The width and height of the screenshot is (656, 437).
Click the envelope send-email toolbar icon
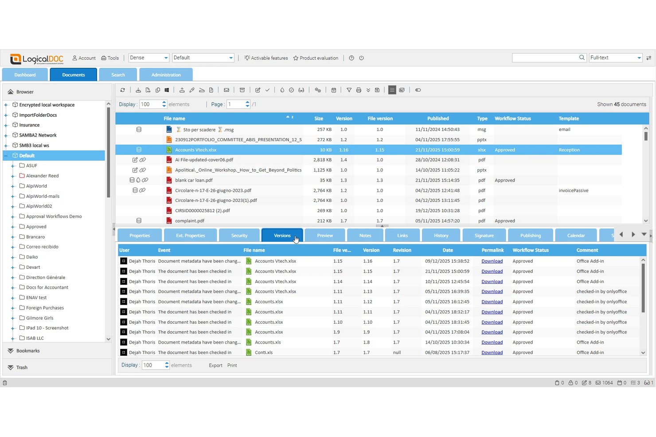tap(226, 90)
